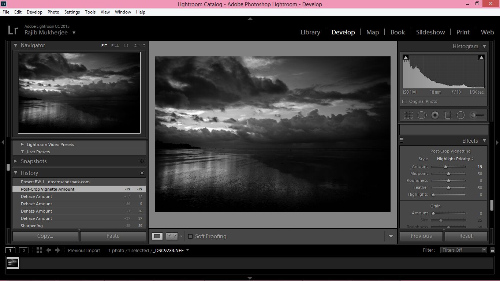Viewport: 500px width, 281px height.
Task: Expand Lightroom Video Presets folder
Action: coord(23,145)
